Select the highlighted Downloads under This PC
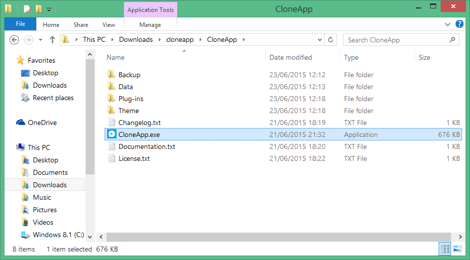The height and width of the screenshot is (260, 470). pos(45,185)
